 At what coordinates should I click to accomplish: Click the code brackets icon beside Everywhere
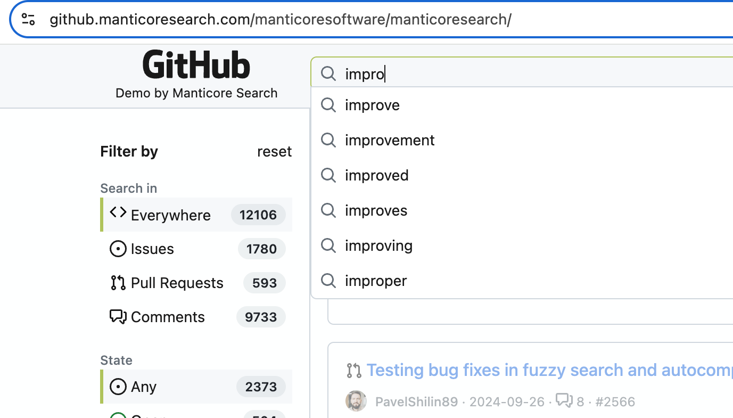[118, 212]
